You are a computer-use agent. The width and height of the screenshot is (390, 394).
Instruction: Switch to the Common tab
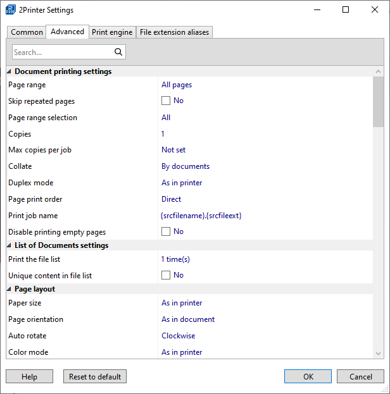click(27, 32)
